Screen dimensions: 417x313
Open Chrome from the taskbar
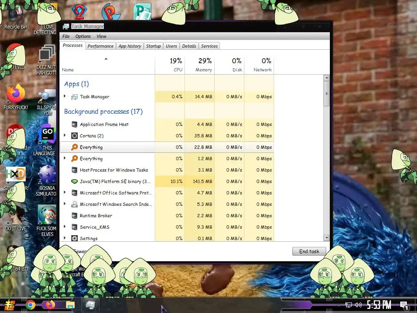tap(31, 305)
